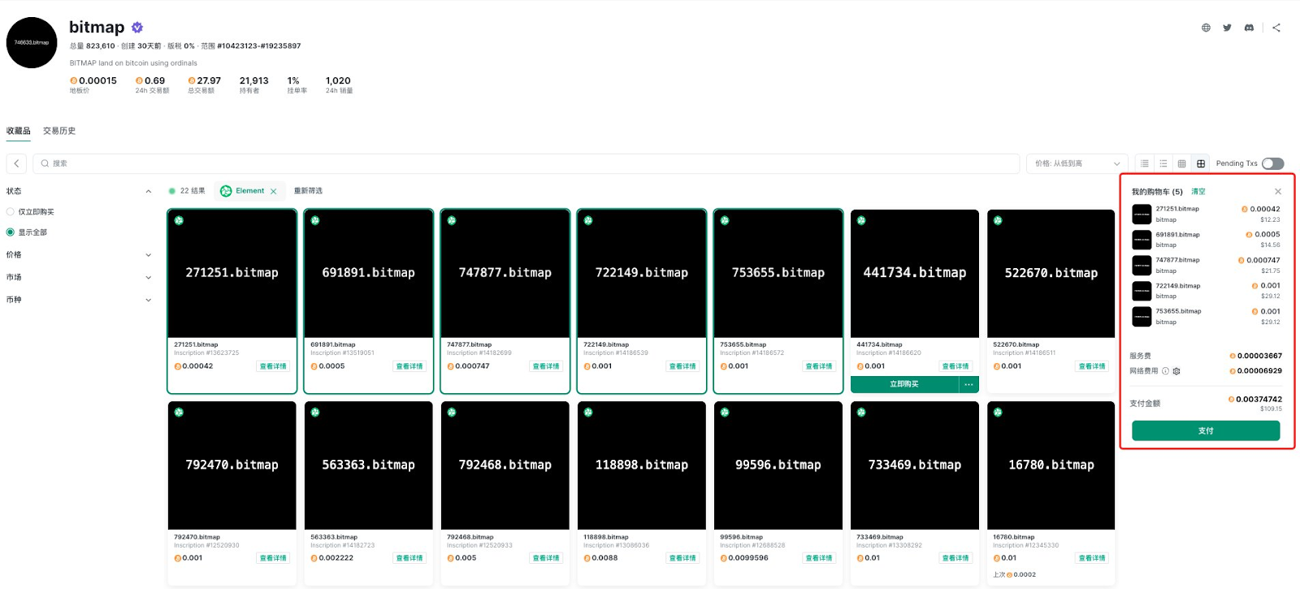Click 查看详情 on 792470.bitmap
The width and height of the screenshot is (1300, 589).
[273, 558]
